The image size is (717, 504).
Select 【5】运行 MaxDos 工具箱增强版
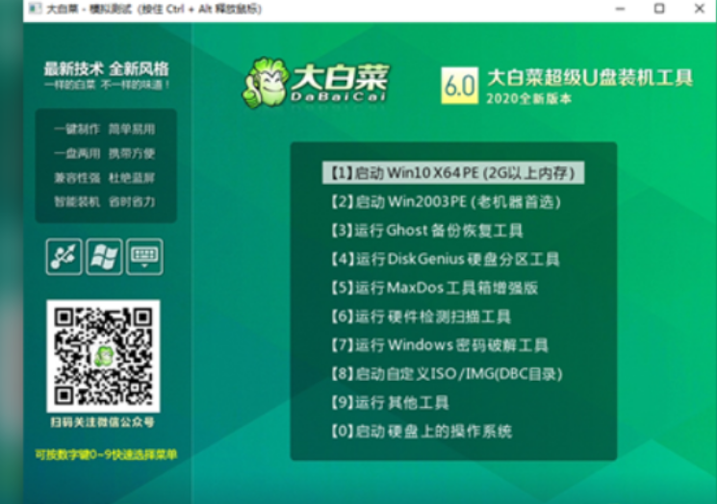[434, 288]
